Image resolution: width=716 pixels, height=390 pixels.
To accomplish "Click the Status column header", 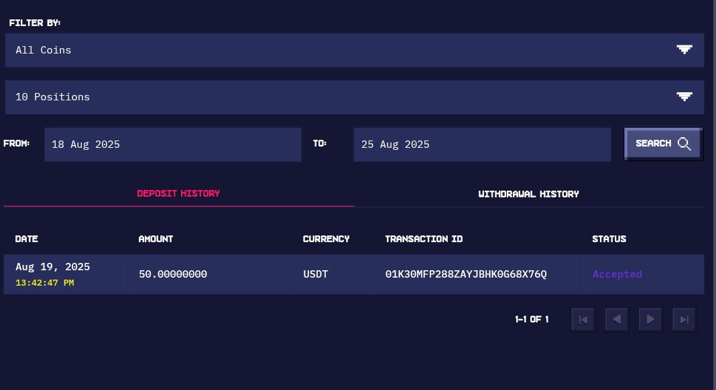I will pos(609,239).
